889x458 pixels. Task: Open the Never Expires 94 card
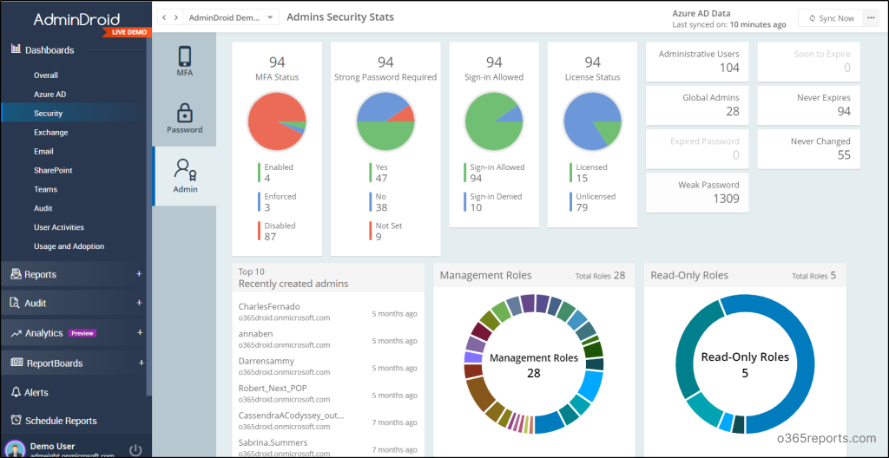(808, 105)
